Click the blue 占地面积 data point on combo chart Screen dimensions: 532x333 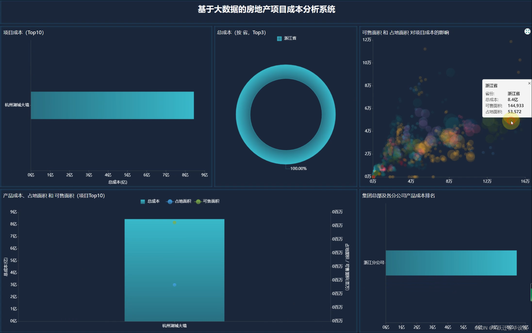(175, 285)
